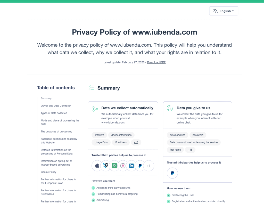Toggle the checkmark beside 'Access to third-party accounts'
264x204 pixels.
(x=93, y=188)
